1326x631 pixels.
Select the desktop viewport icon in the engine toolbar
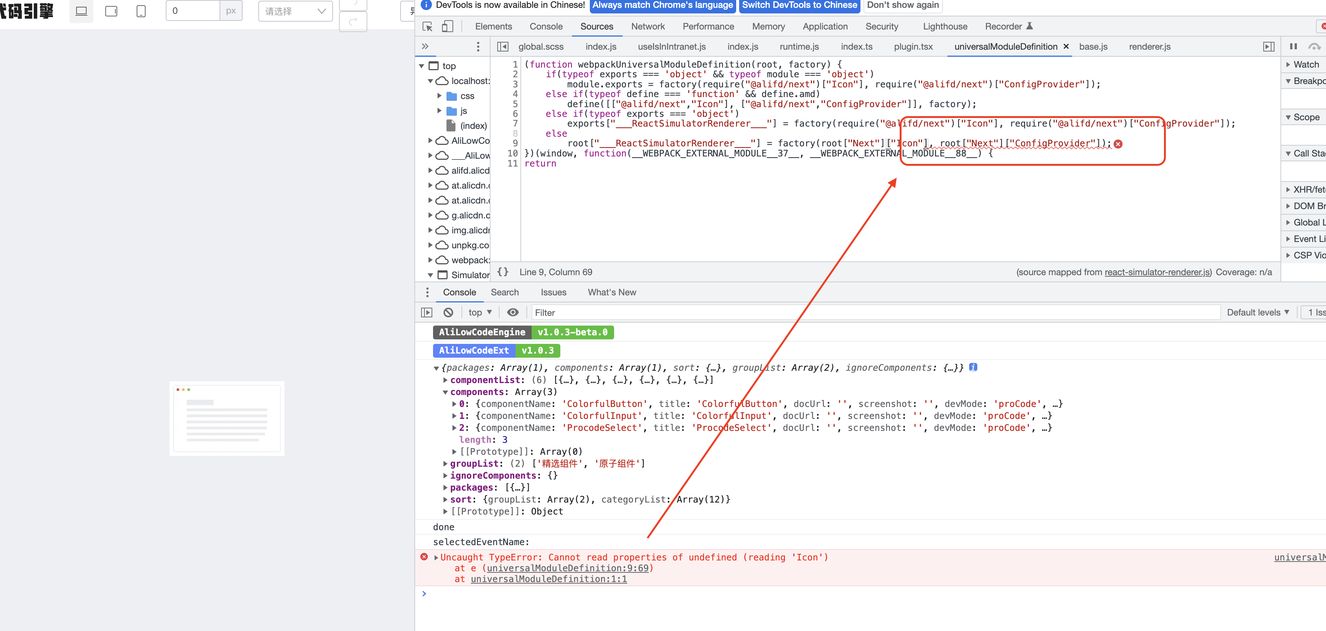coord(81,10)
